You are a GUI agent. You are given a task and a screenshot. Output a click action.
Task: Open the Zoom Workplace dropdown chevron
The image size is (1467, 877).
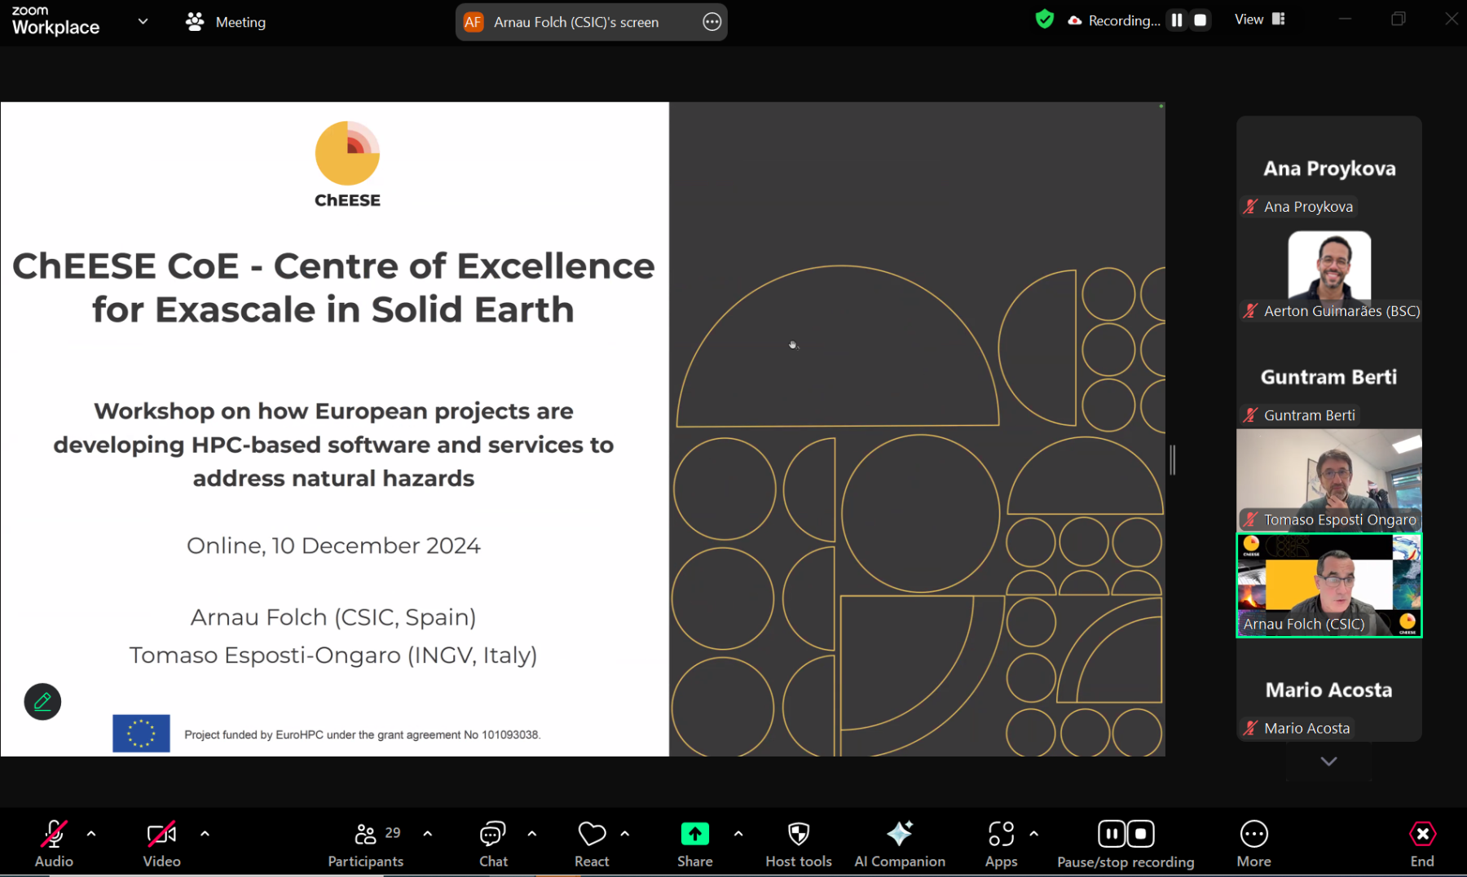point(143,21)
